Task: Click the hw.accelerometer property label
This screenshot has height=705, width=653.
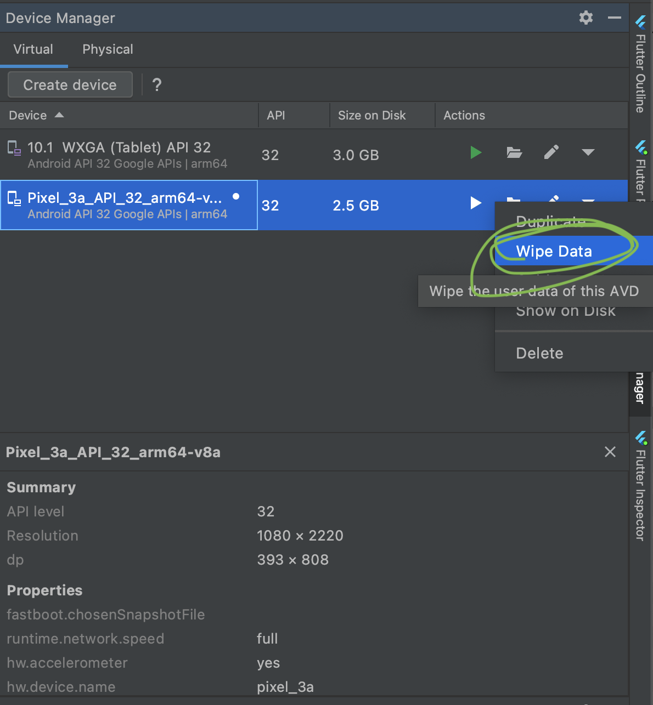Action: (67, 663)
